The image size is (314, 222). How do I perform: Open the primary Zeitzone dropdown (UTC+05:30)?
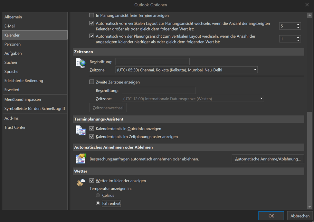[186, 70]
